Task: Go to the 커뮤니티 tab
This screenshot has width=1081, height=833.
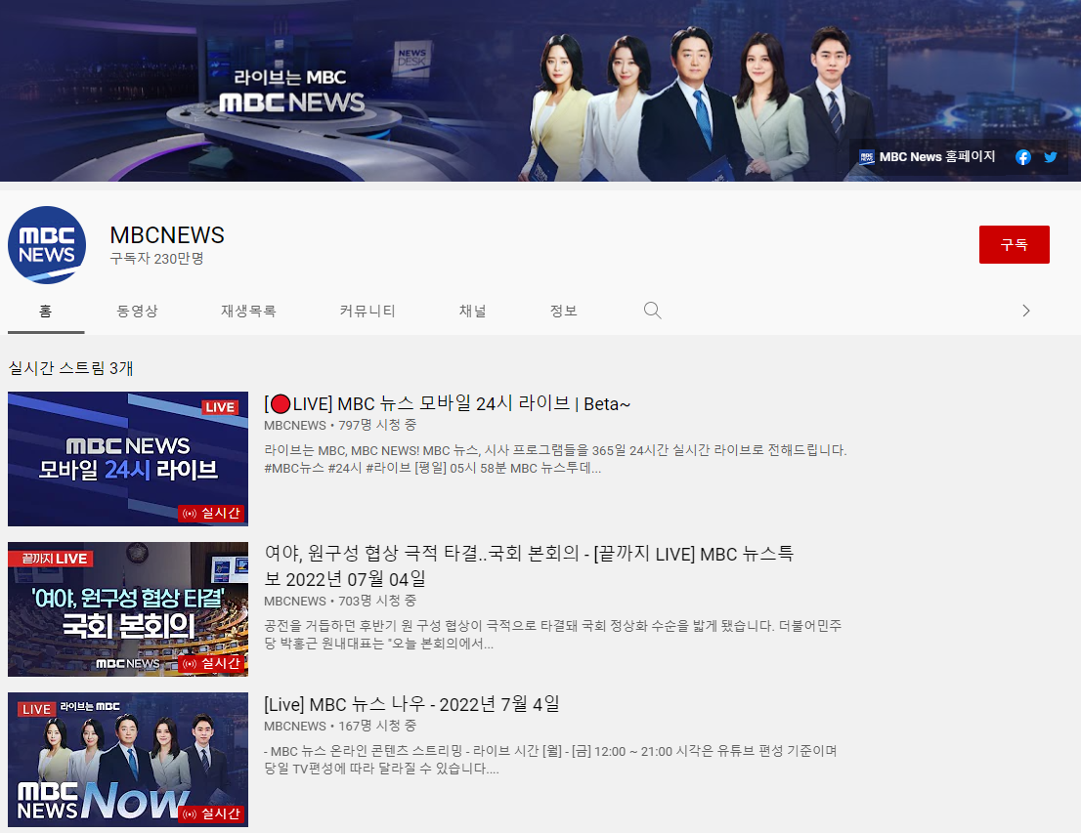Action: click(x=368, y=311)
